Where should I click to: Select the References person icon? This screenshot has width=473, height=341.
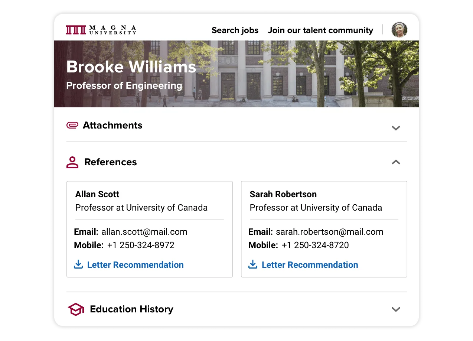point(72,162)
